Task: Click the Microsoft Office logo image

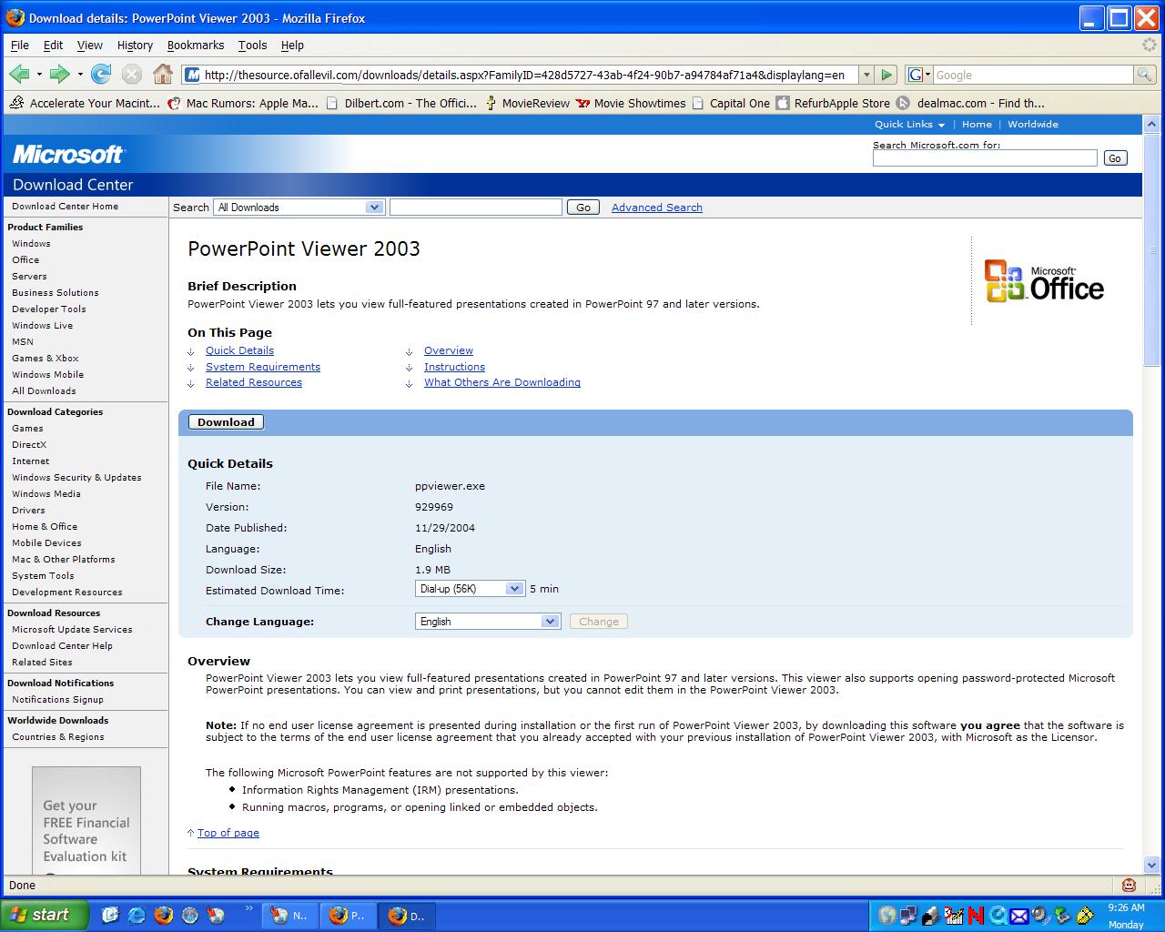Action: pyautogui.click(x=1044, y=281)
